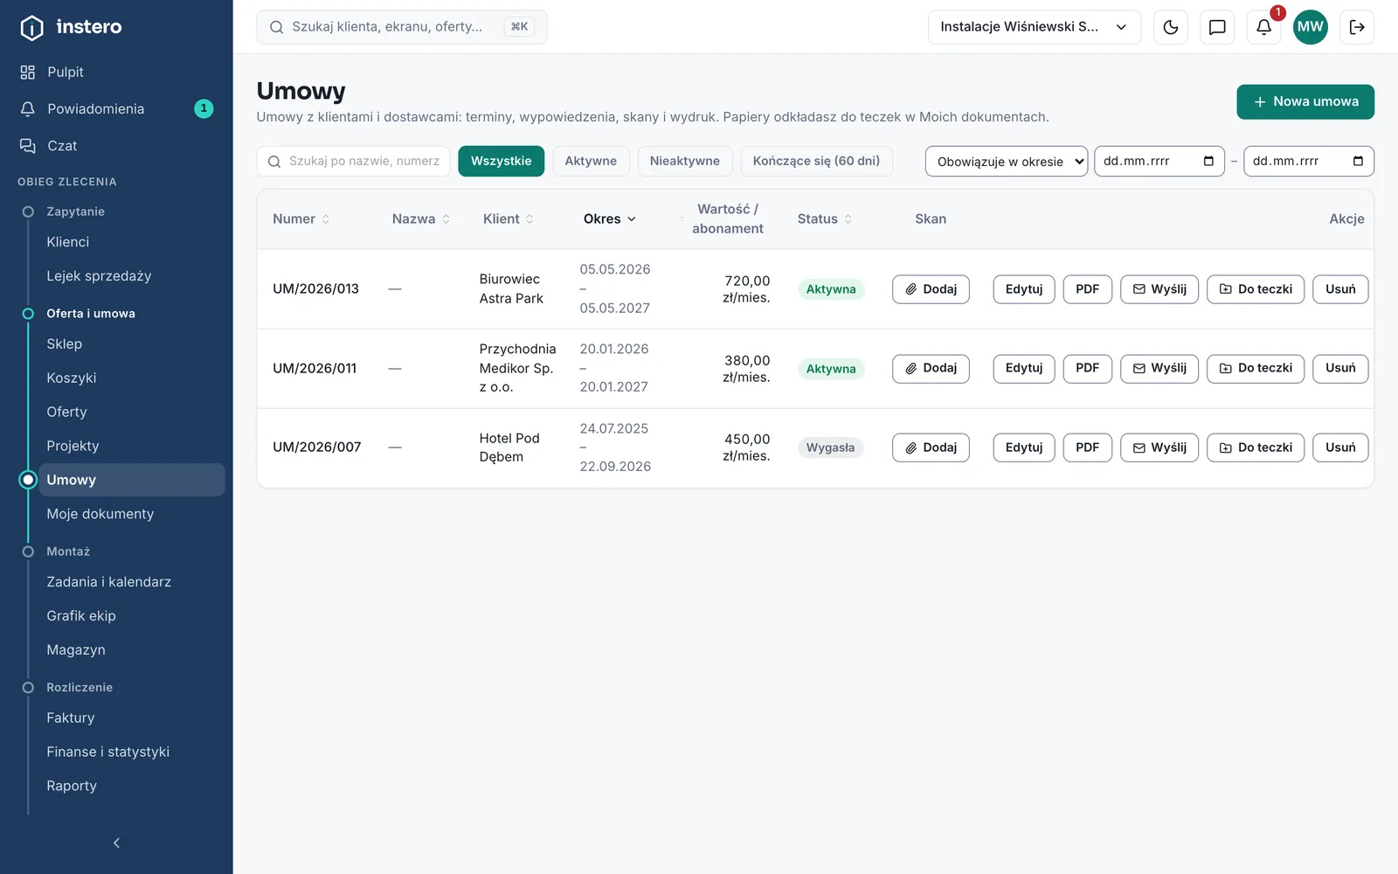Click the global search box in header
This screenshot has height=874, width=1398.
402,27
